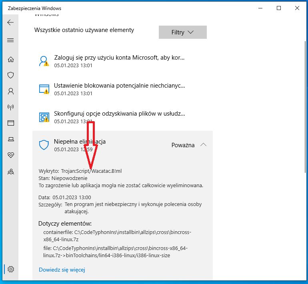
Task: Maximize the Zabezpieczenia Windows window
Action: 279,8
